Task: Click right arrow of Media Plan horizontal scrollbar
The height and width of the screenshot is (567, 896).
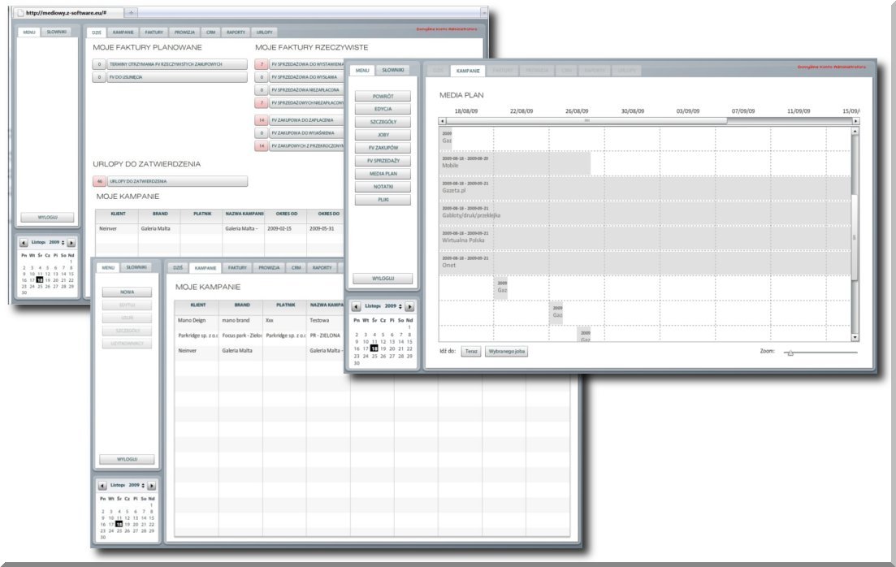Action: point(855,121)
